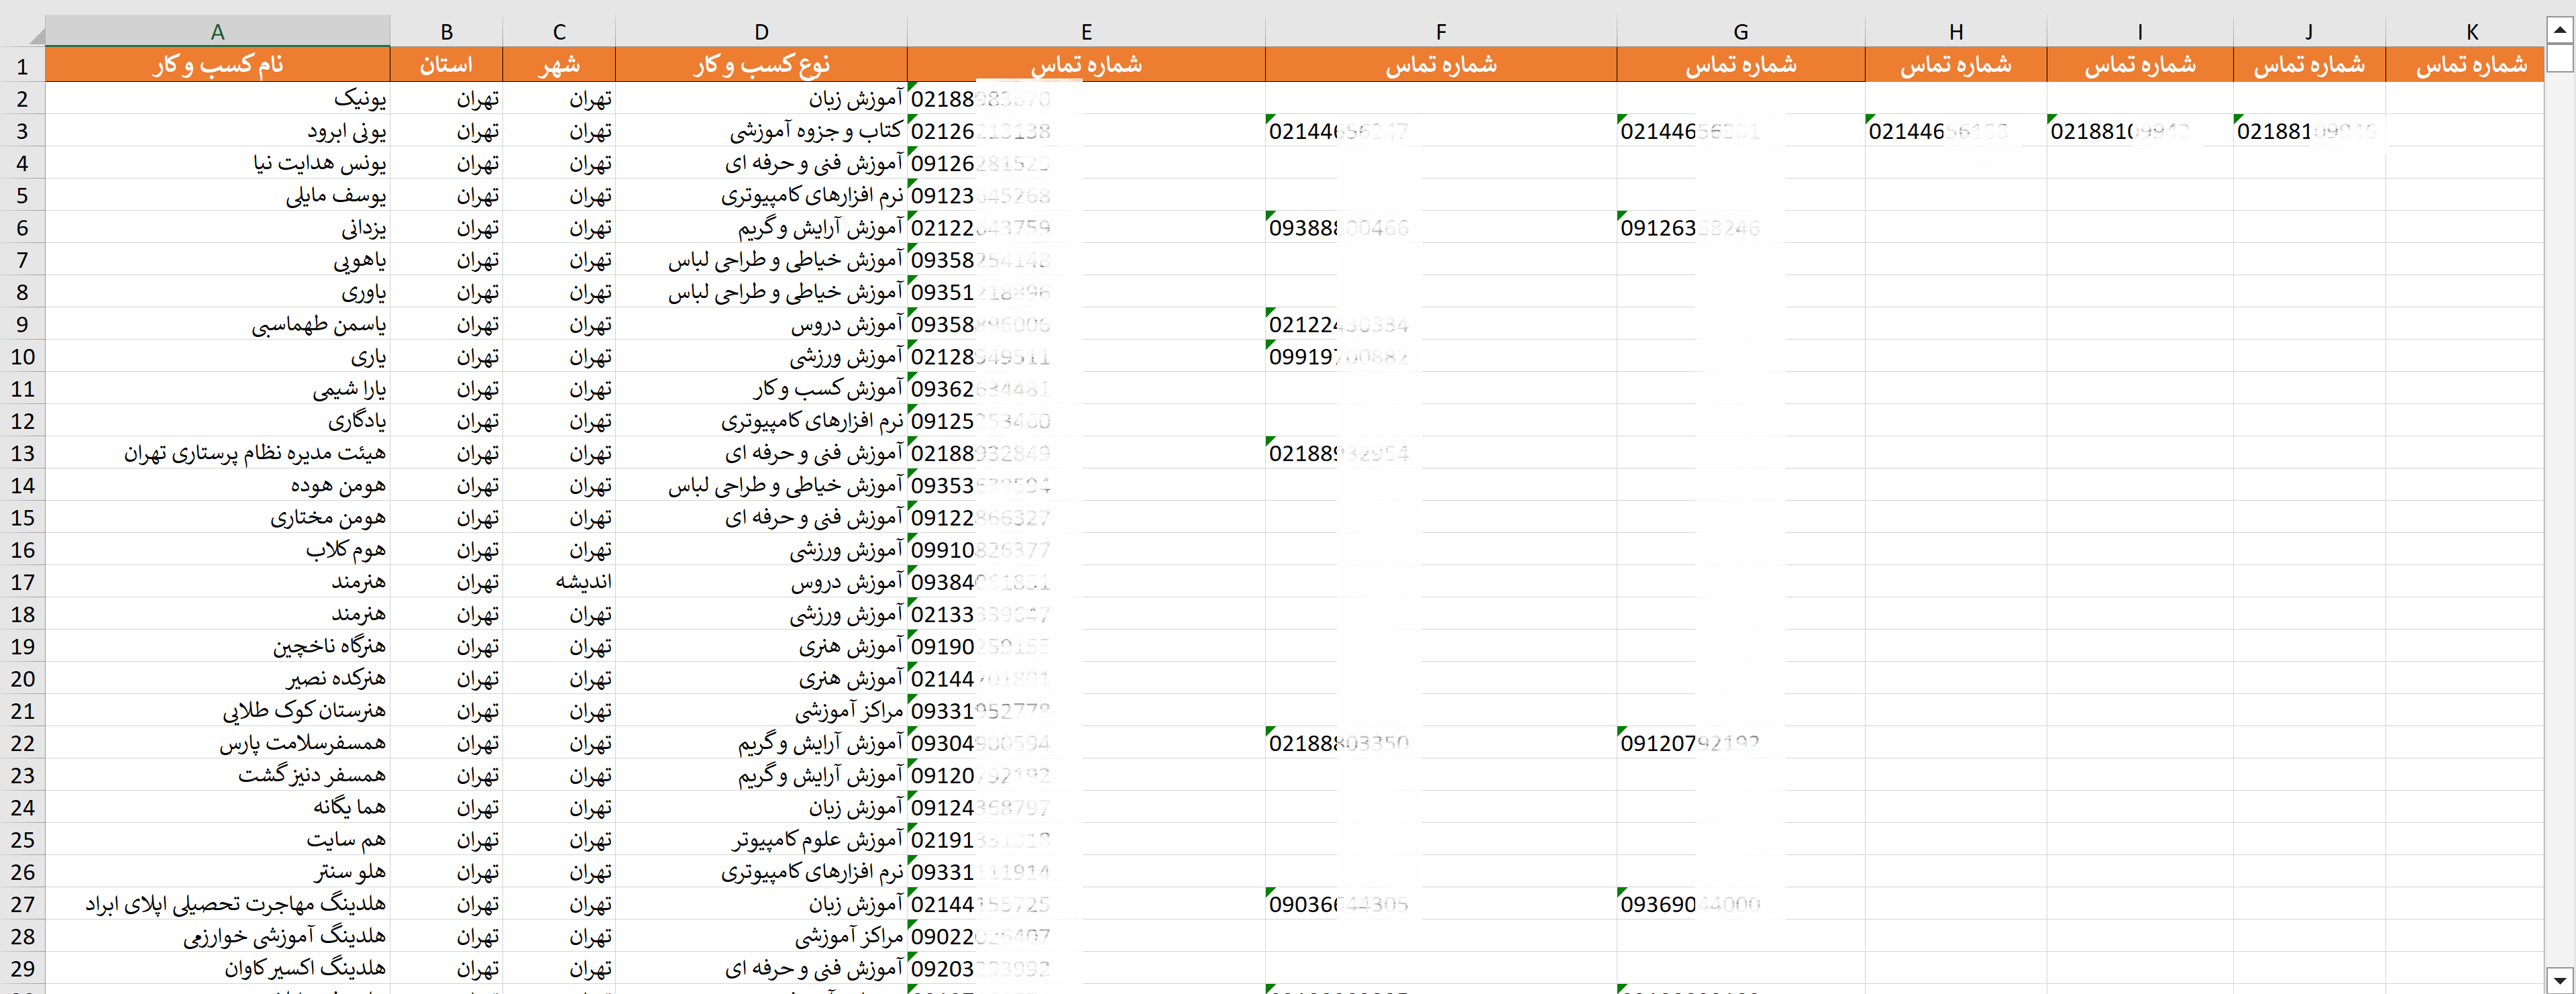
Task: Select column J phone cell in row 3
Action: pyautogui.click(x=2309, y=130)
